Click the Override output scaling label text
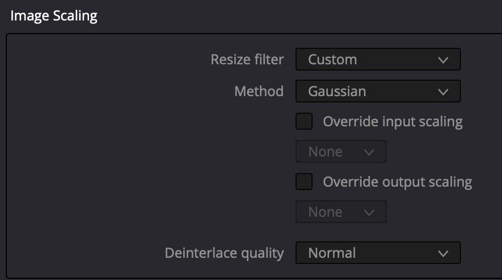502x280 pixels. click(397, 182)
